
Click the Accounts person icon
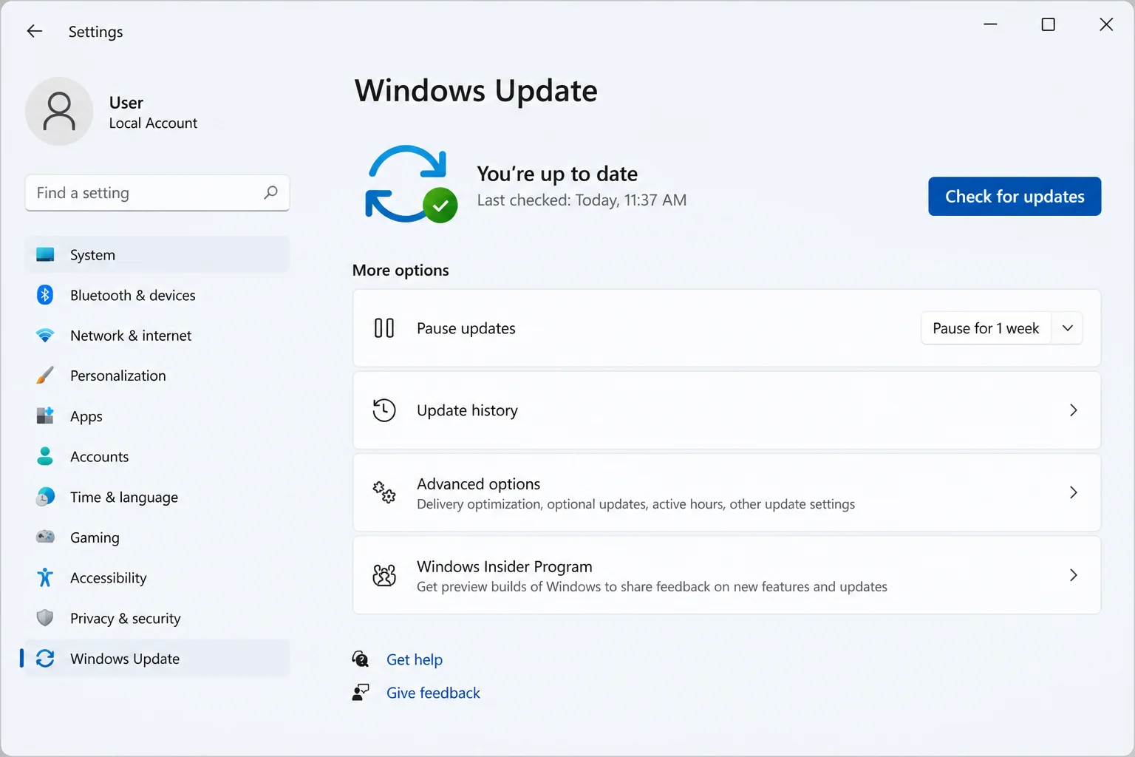coord(45,456)
